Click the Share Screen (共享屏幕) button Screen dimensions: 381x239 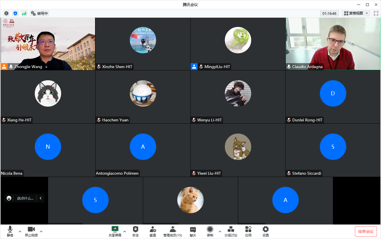pos(115,231)
